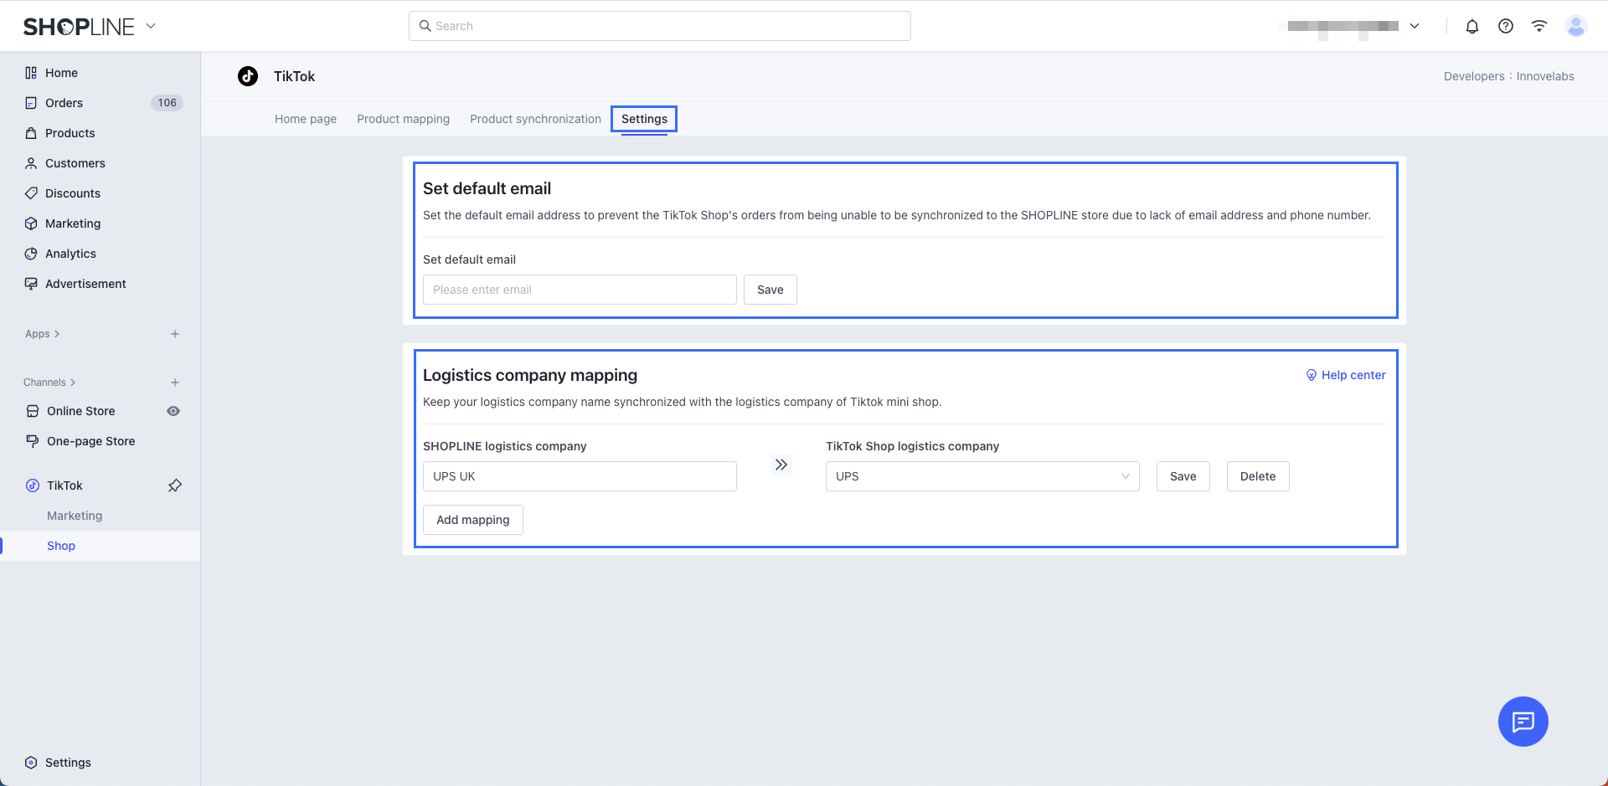Click the Add mapping button
This screenshot has height=786, width=1608.
(472, 520)
